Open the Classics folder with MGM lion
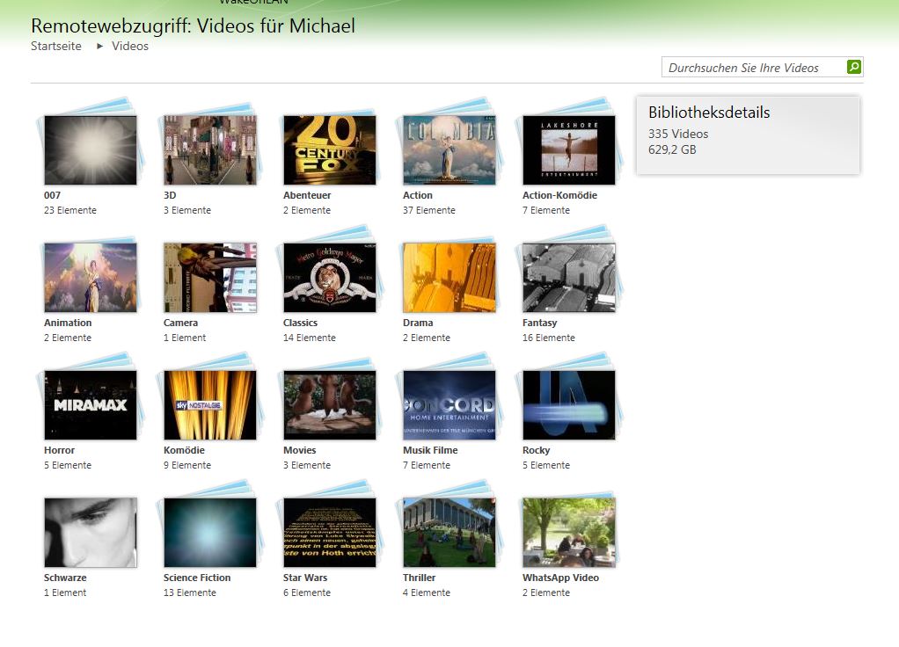This screenshot has width=899, height=647. (330, 277)
